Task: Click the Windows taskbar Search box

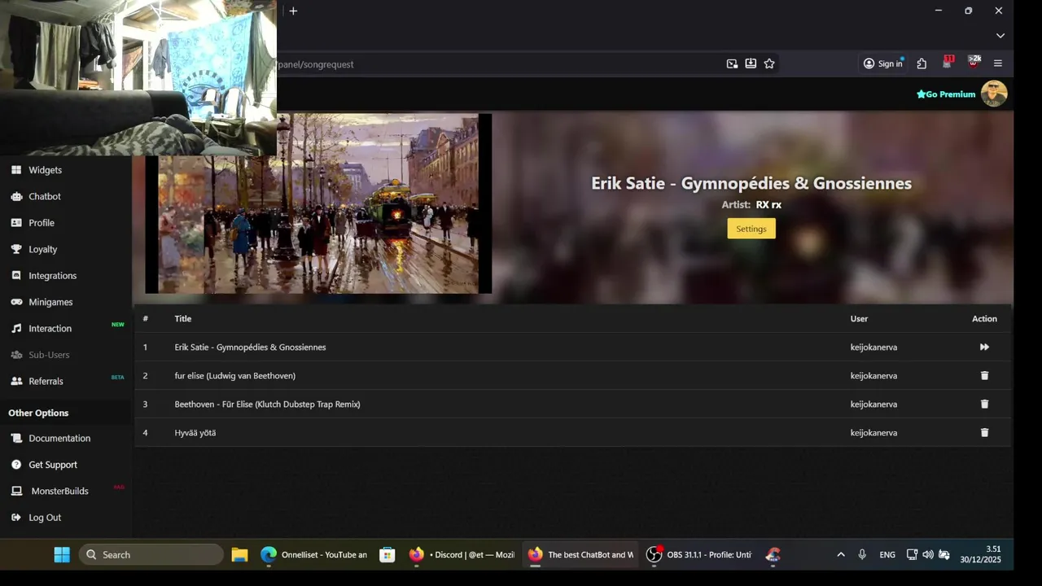Action: click(151, 554)
